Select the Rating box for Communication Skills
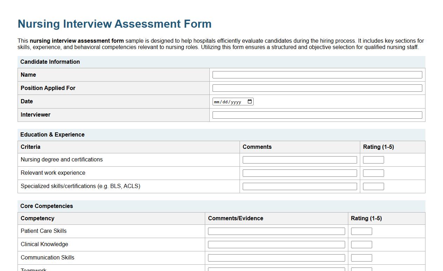This screenshot has height=271, width=443. (x=361, y=257)
